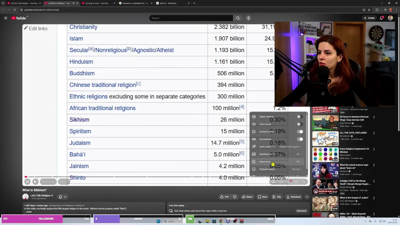Open the '48 Hours in Istanbul' video thumbnail
The width and height of the screenshot is (400, 225).
coord(325,122)
